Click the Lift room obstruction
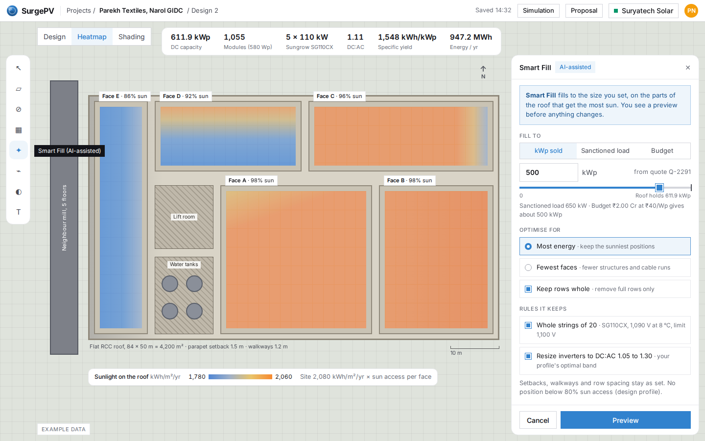 [x=184, y=217]
